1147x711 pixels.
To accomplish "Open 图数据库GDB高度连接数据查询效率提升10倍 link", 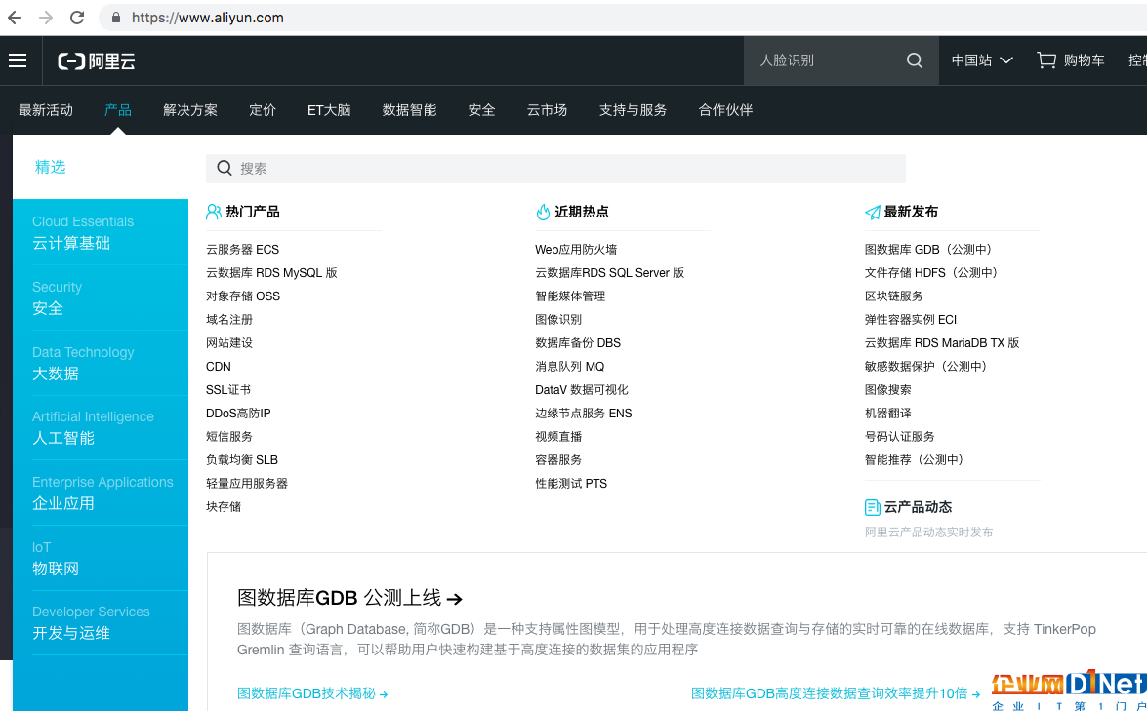I will tap(836, 693).
